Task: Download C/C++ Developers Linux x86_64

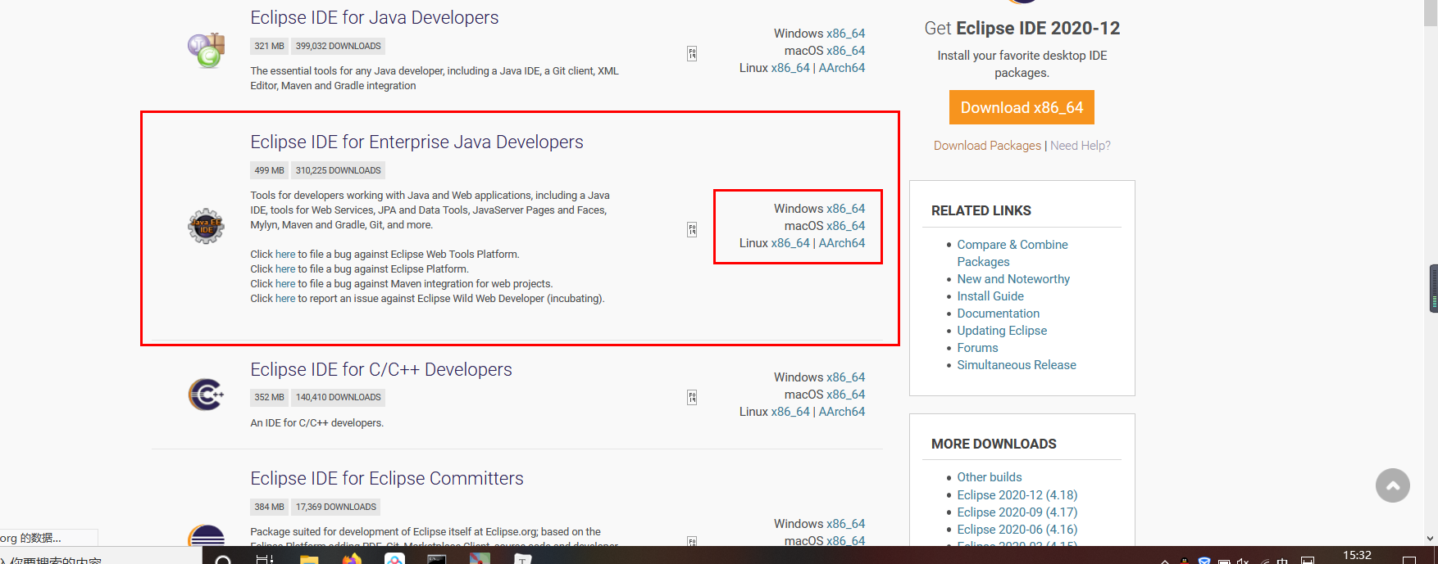Action: coord(790,412)
